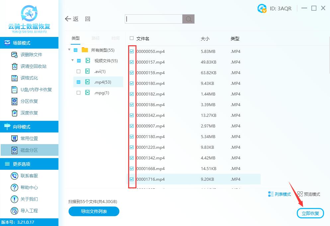330x226 pixels.
Task: Choose the 误格式化 recovery icon
Action: tap(14, 78)
